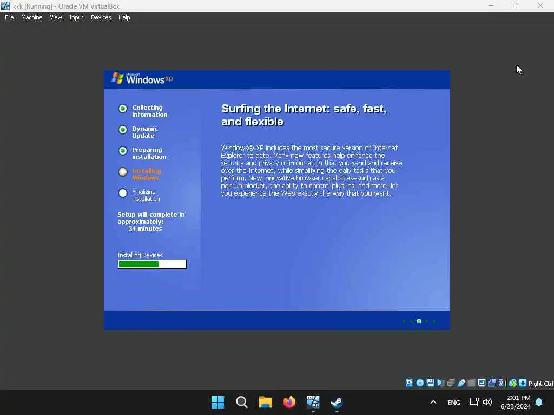554x415 pixels.
Task: Launch Firefox from the taskbar
Action: 289,402
